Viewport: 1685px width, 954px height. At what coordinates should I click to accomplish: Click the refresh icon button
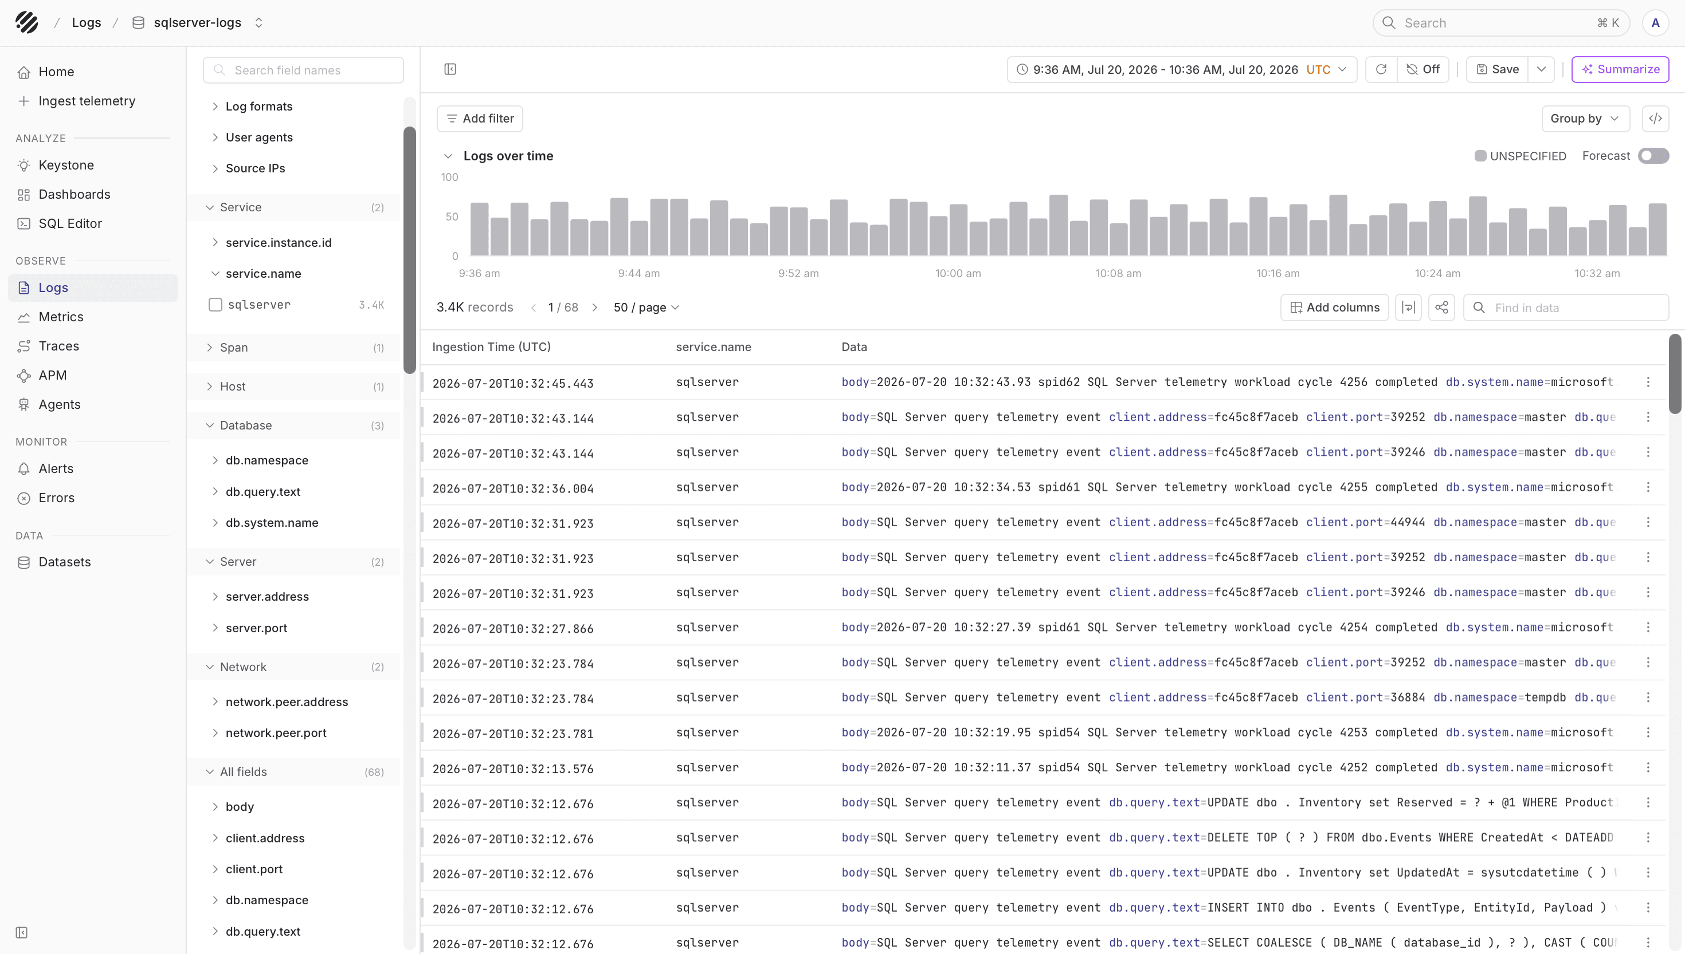(x=1381, y=69)
